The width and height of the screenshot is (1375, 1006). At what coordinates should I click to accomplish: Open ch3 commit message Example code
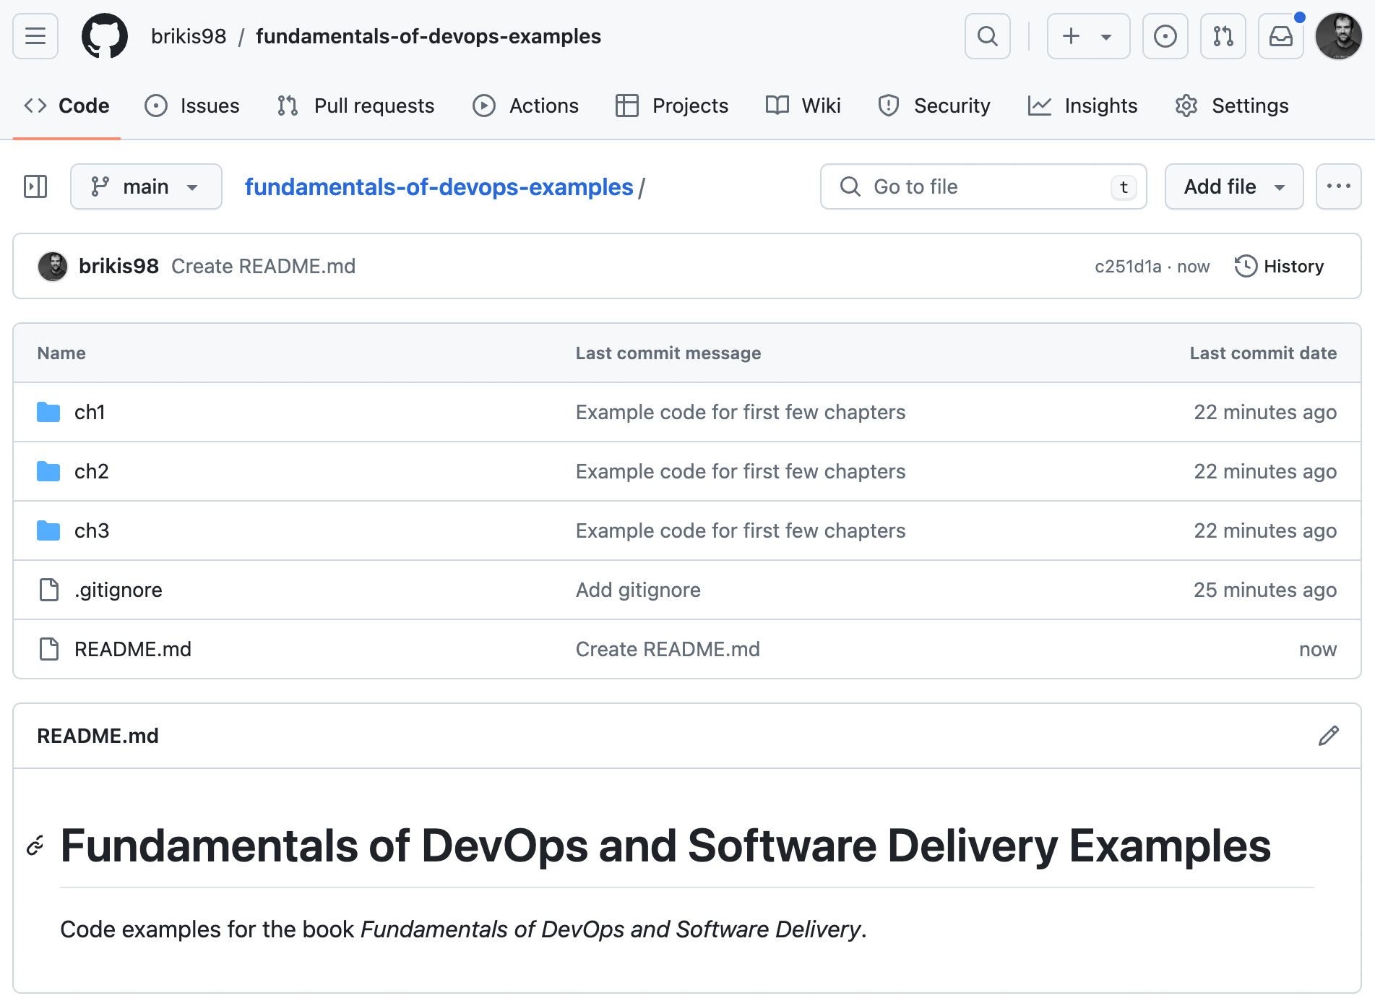pyautogui.click(x=741, y=530)
